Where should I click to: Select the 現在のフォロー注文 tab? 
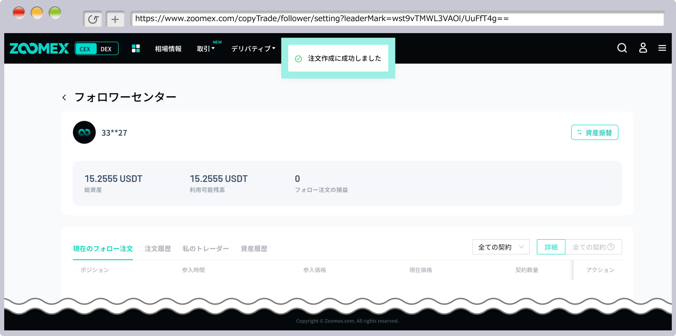pyautogui.click(x=103, y=249)
